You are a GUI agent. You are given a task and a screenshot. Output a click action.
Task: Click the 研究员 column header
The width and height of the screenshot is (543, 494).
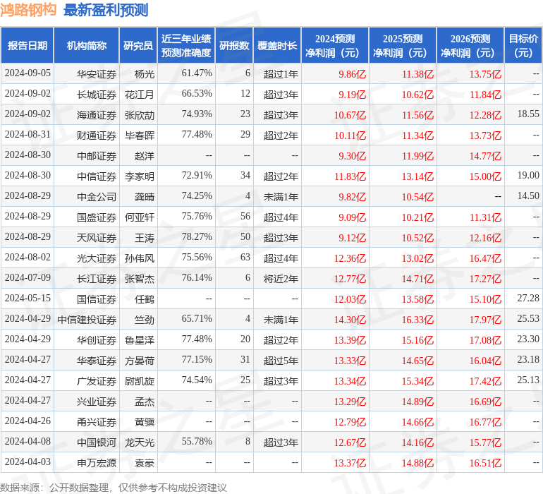pos(138,46)
